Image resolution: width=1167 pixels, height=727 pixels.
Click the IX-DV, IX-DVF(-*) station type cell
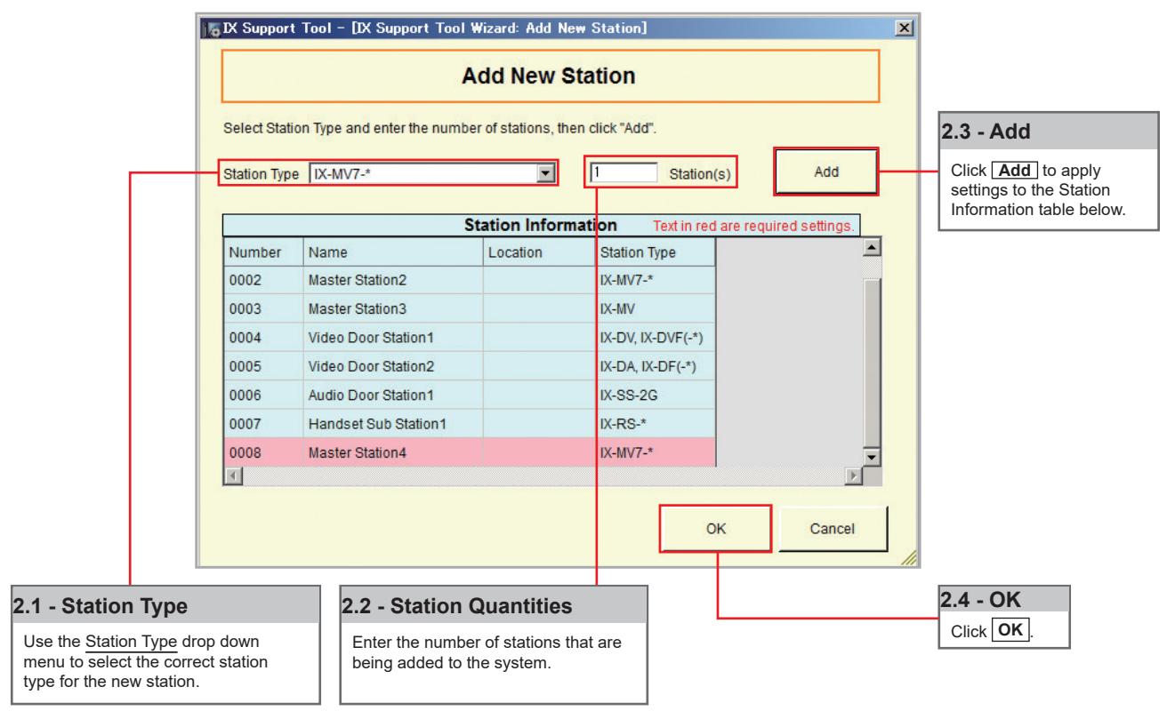656,338
